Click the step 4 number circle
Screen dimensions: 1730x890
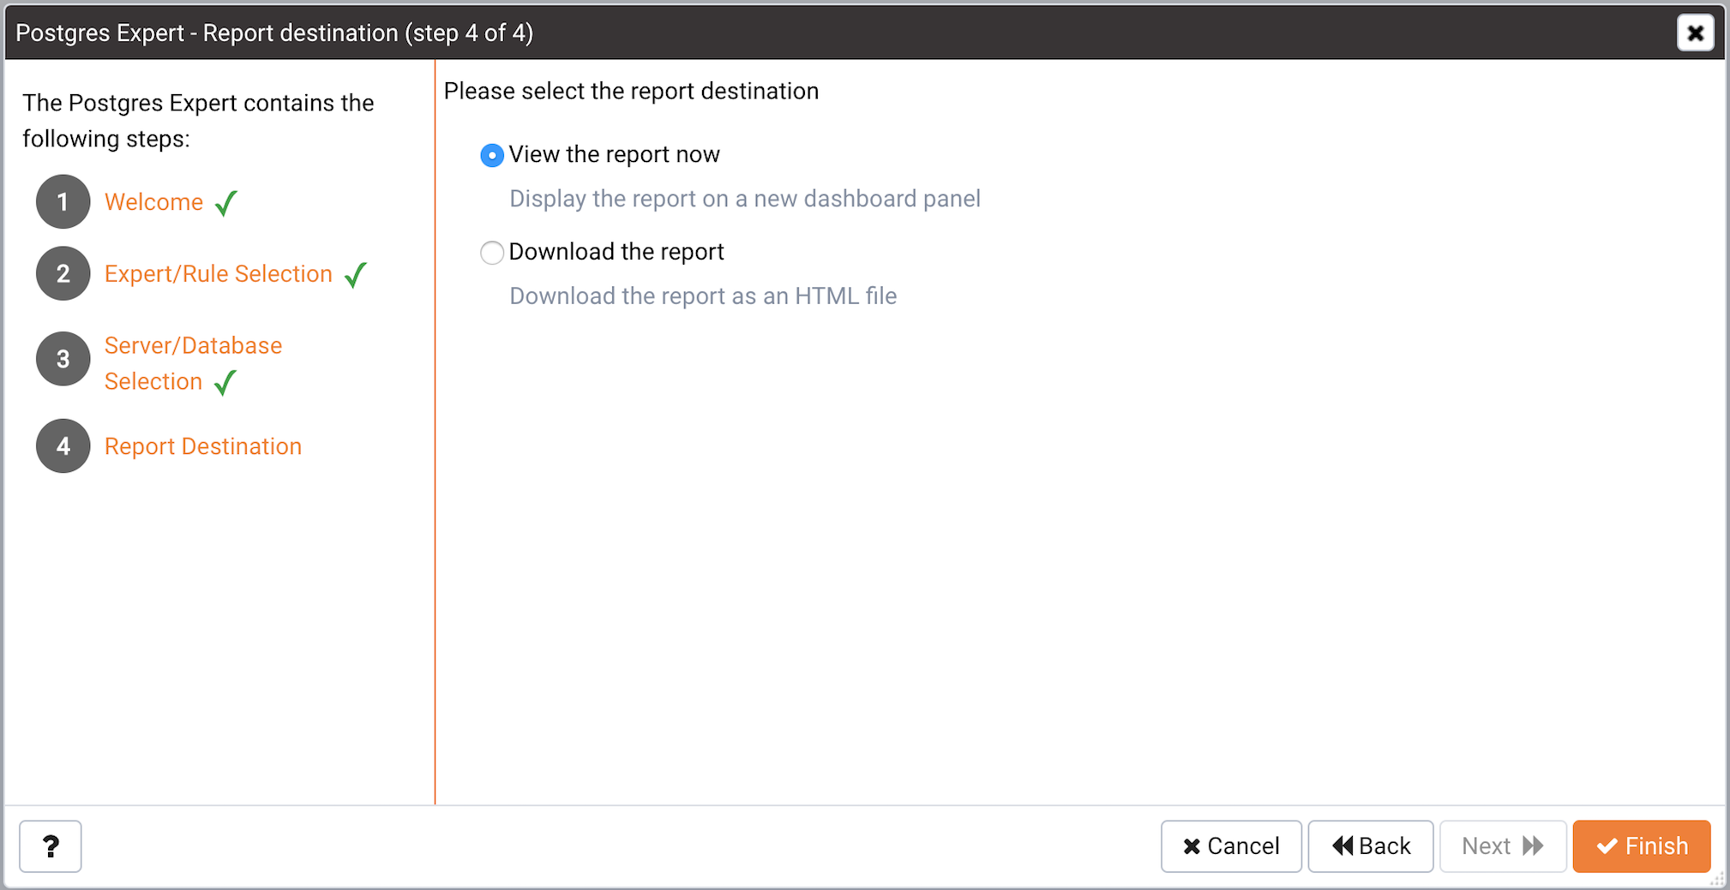tap(63, 446)
